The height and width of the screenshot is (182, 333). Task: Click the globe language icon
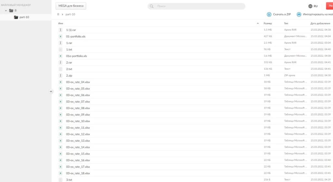coord(310,6)
